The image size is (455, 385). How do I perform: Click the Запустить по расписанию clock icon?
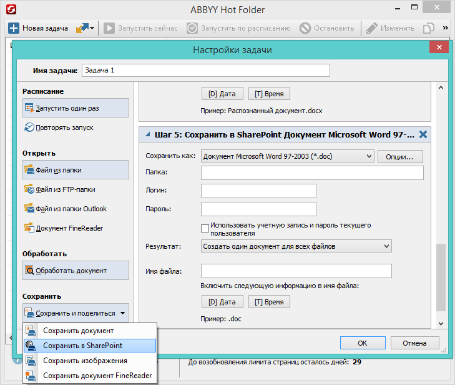click(x=192, y=28)
